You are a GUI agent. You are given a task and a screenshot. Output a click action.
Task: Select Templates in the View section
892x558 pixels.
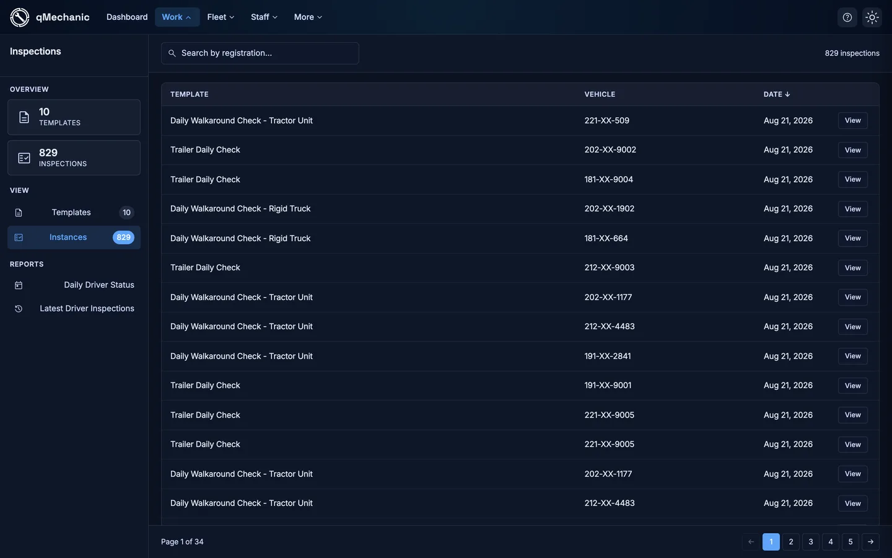(x=74, y=213)
